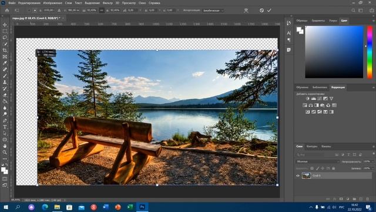
Task: Toggle lock all padlock icon
Action: tap(334, 168)
